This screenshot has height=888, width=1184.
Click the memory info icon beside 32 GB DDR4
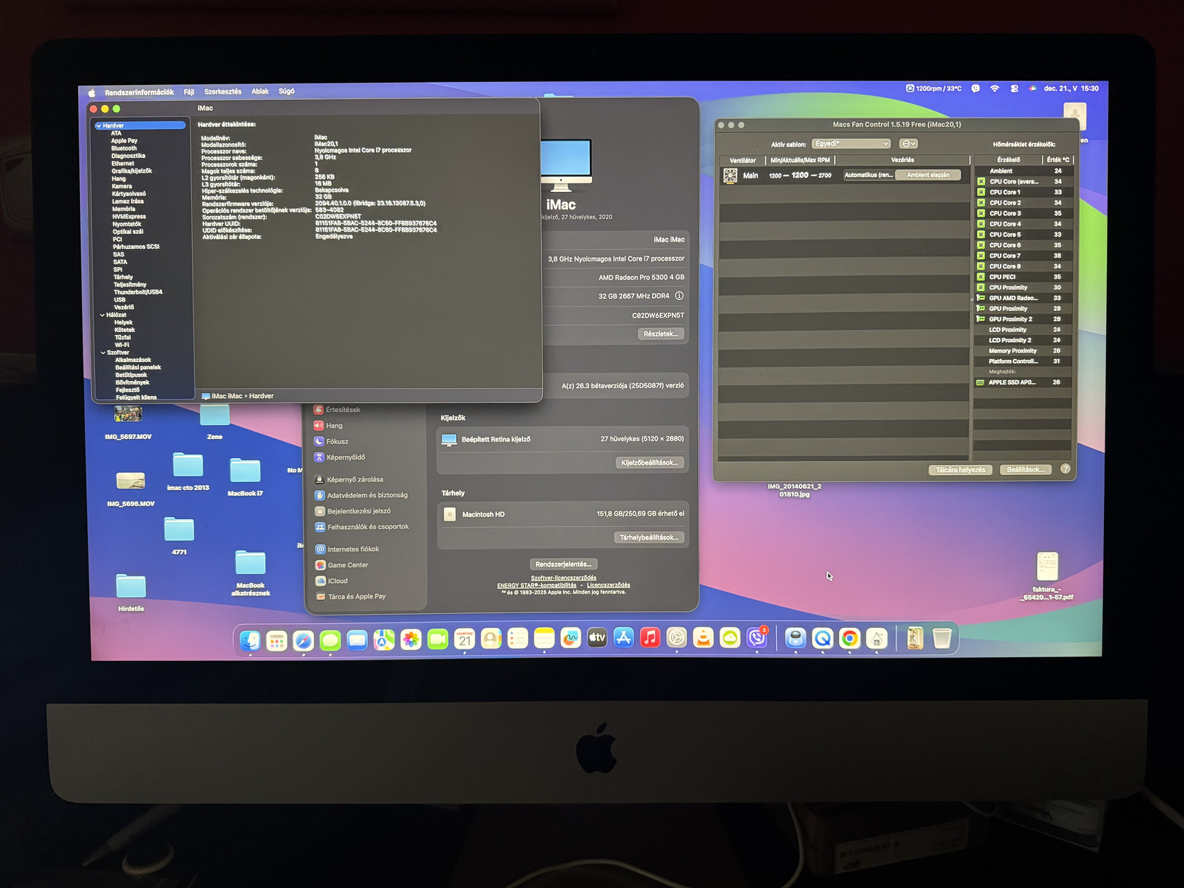[x=679, y=296]
